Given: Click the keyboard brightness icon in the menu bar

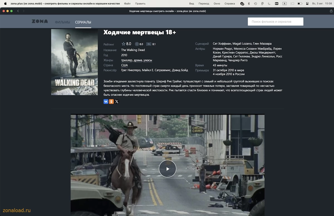Looking at the screenshot, I should pyautogui.click(x=276, y=4).
